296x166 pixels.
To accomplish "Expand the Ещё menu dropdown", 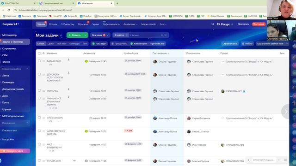I will (163, 24).
